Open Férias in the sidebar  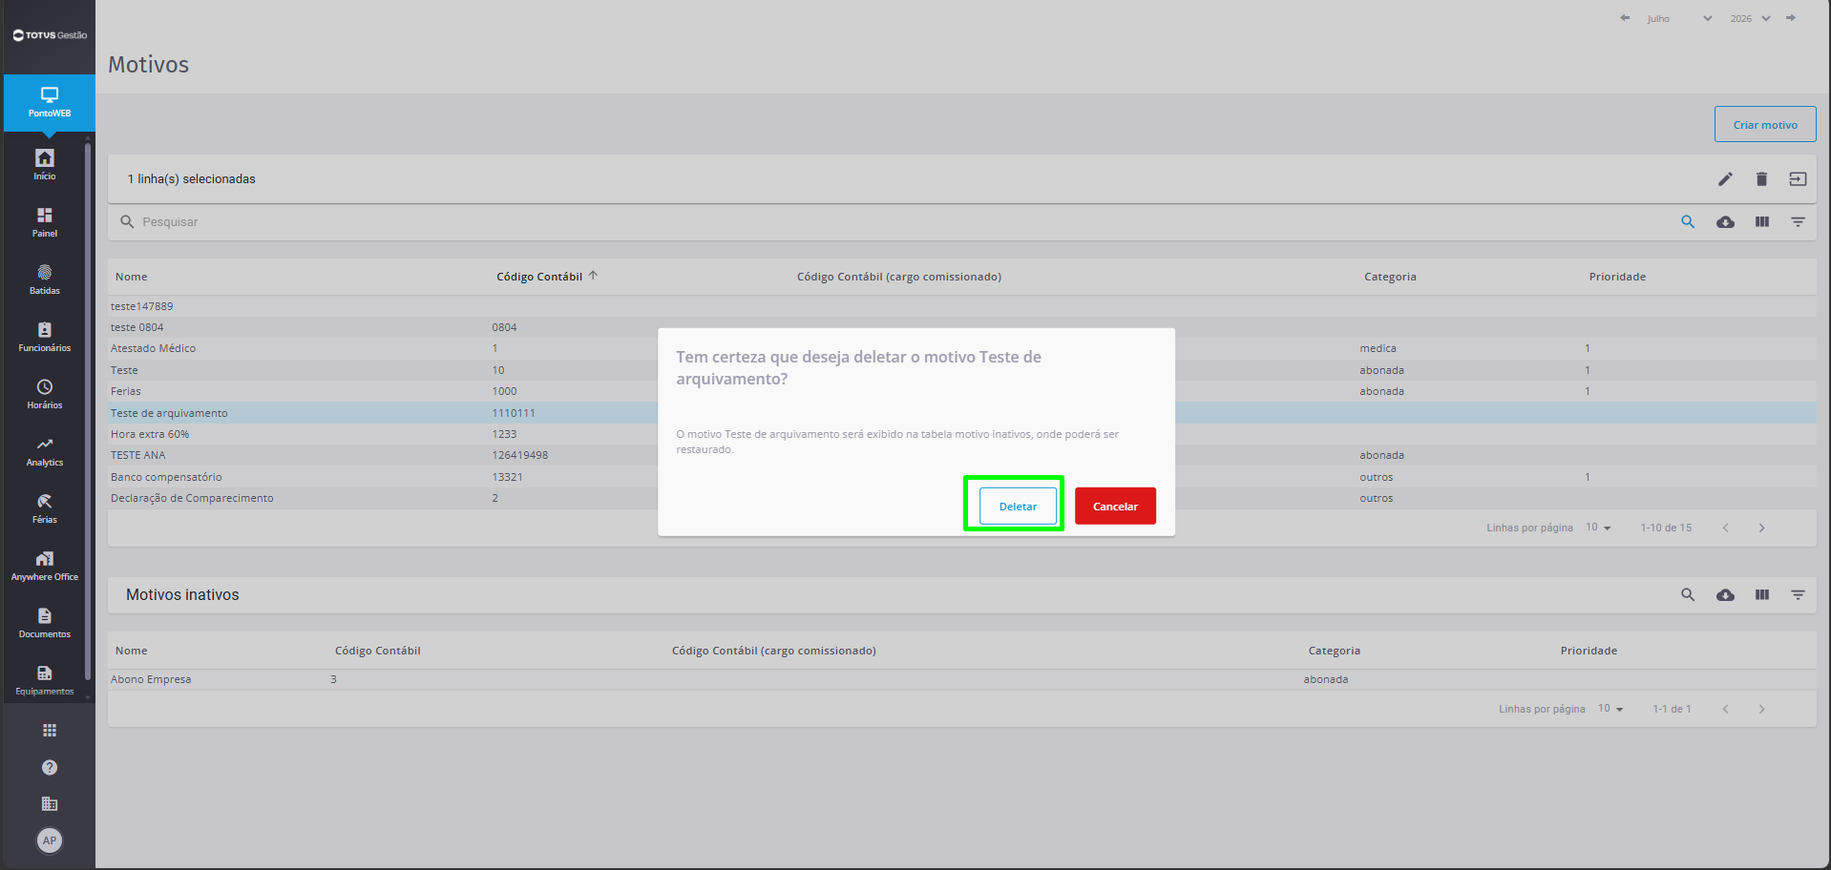pyautogui.click(x=45, y=507)
